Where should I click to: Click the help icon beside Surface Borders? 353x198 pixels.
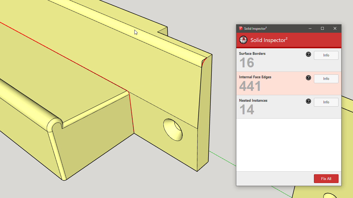[308, 55]
